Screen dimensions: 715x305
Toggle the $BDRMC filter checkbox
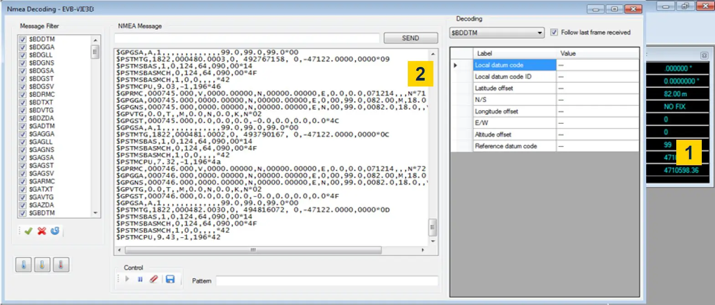click(x=22, y=94)
